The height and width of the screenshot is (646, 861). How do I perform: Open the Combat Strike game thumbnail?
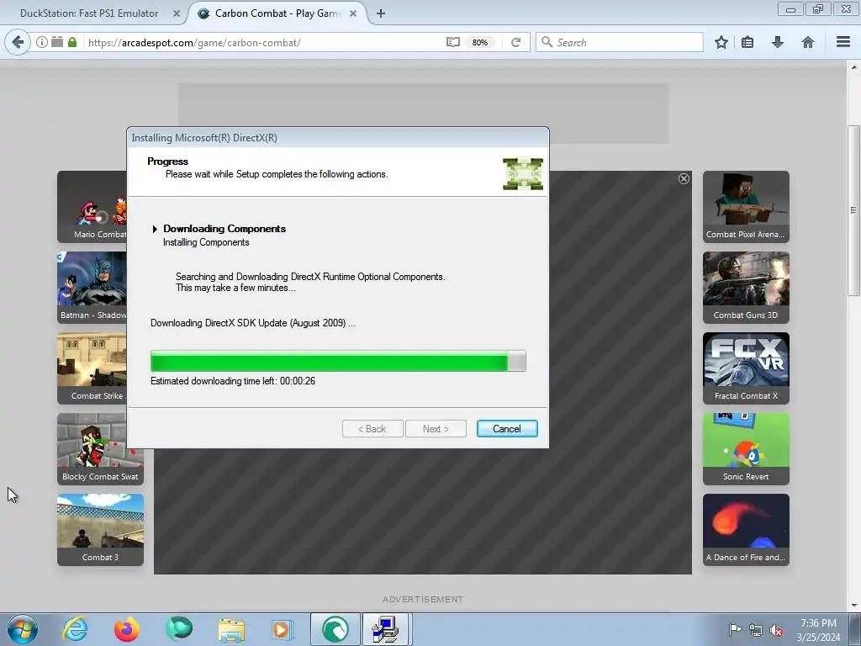pos(92,368)
